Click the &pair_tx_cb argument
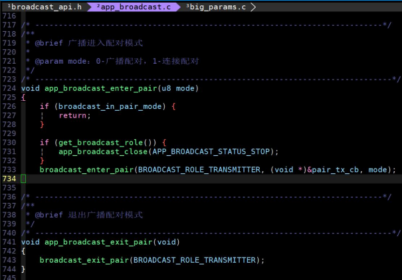 point(333,170)
